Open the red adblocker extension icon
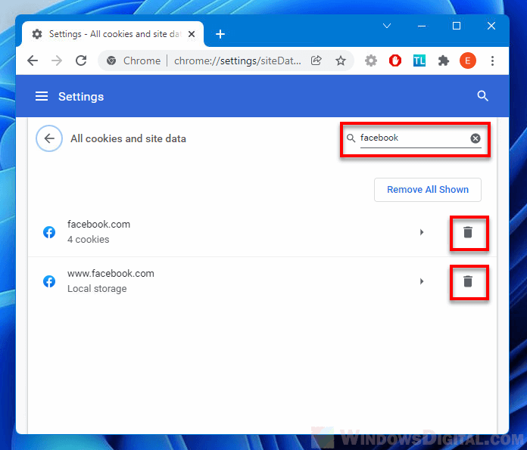This screenshot has height=450, width=527. 395,61
